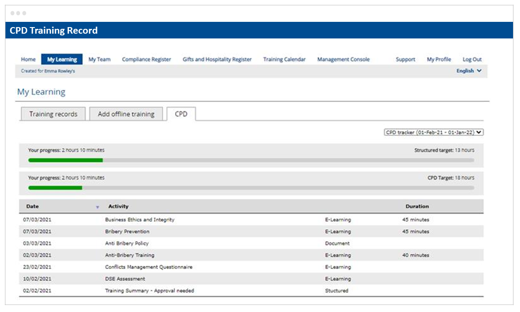Switch to the Training records tab
This screenshot has height=312, width=520.
click(x=53, y=114)
